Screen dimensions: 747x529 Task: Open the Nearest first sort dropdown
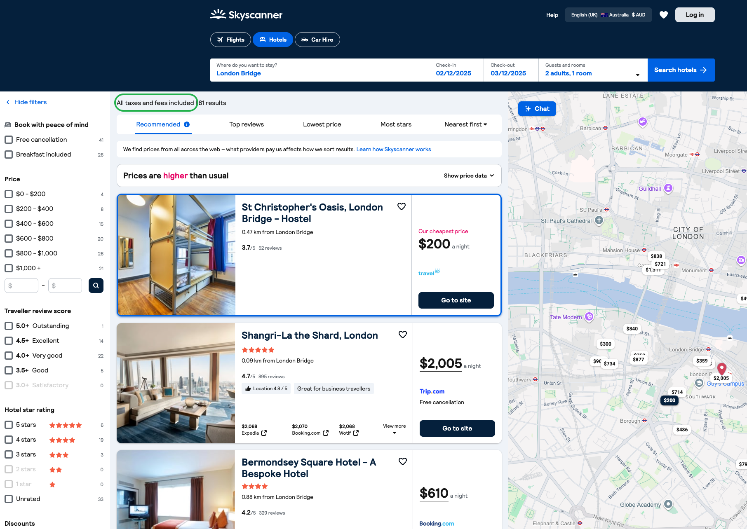click(x=465, y=124)
